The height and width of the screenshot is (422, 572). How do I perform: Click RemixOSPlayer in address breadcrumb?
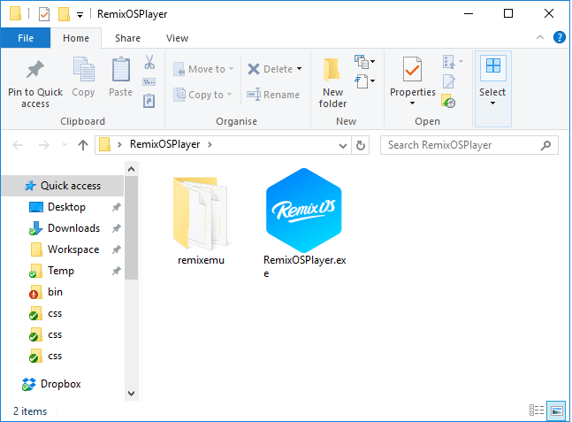(x=165, y=144)
